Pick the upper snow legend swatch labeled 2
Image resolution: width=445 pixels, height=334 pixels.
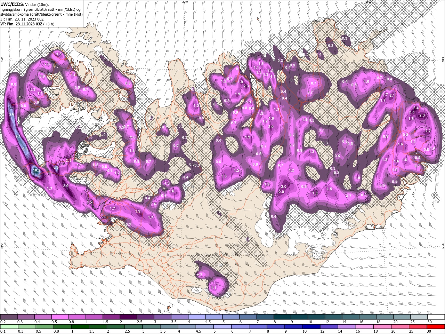click(x=128, y=317)
